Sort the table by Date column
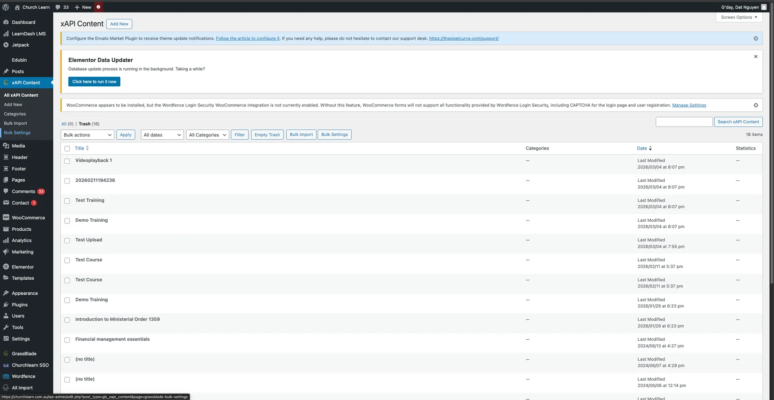 tap(644, 148)
